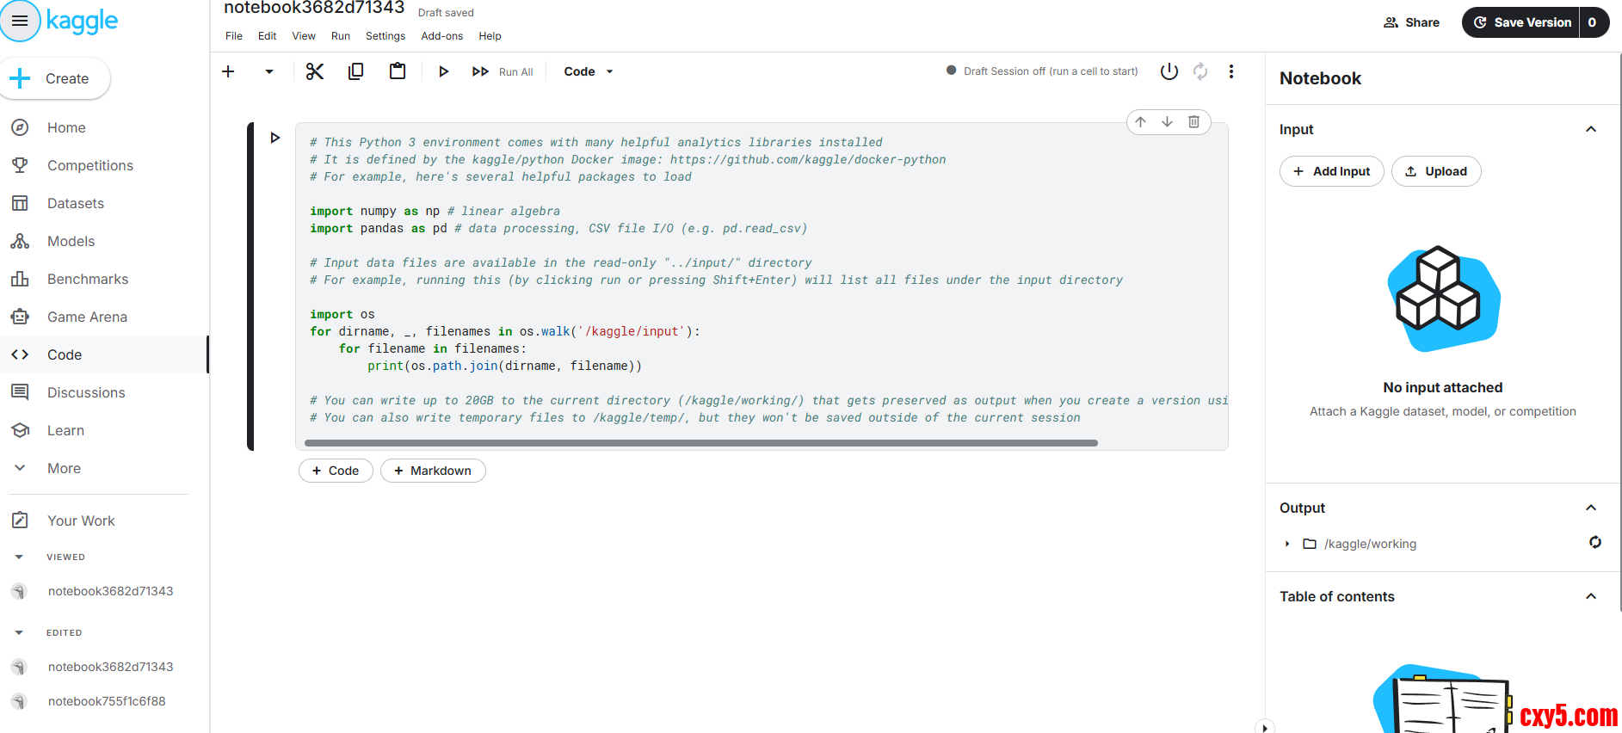Open the three-dot more options menu

click(x=1230, y=71)
